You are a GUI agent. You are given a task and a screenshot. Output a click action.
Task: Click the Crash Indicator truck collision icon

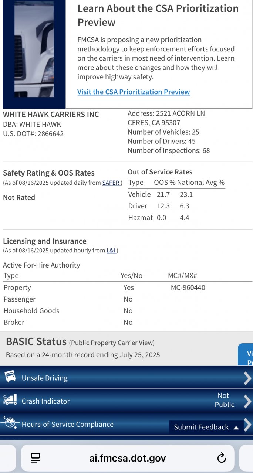pyautogui.click(x=10, y=400)
